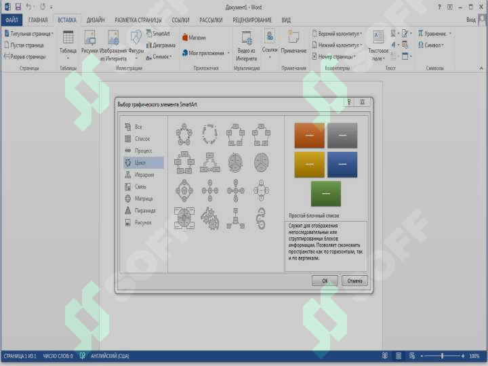
Task: Click the Вход sign-in link
Action: point(471,20)
